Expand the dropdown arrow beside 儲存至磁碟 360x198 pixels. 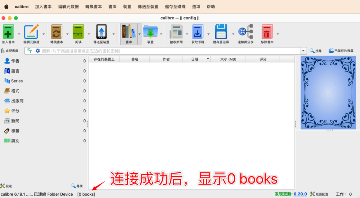coord(233,34)
